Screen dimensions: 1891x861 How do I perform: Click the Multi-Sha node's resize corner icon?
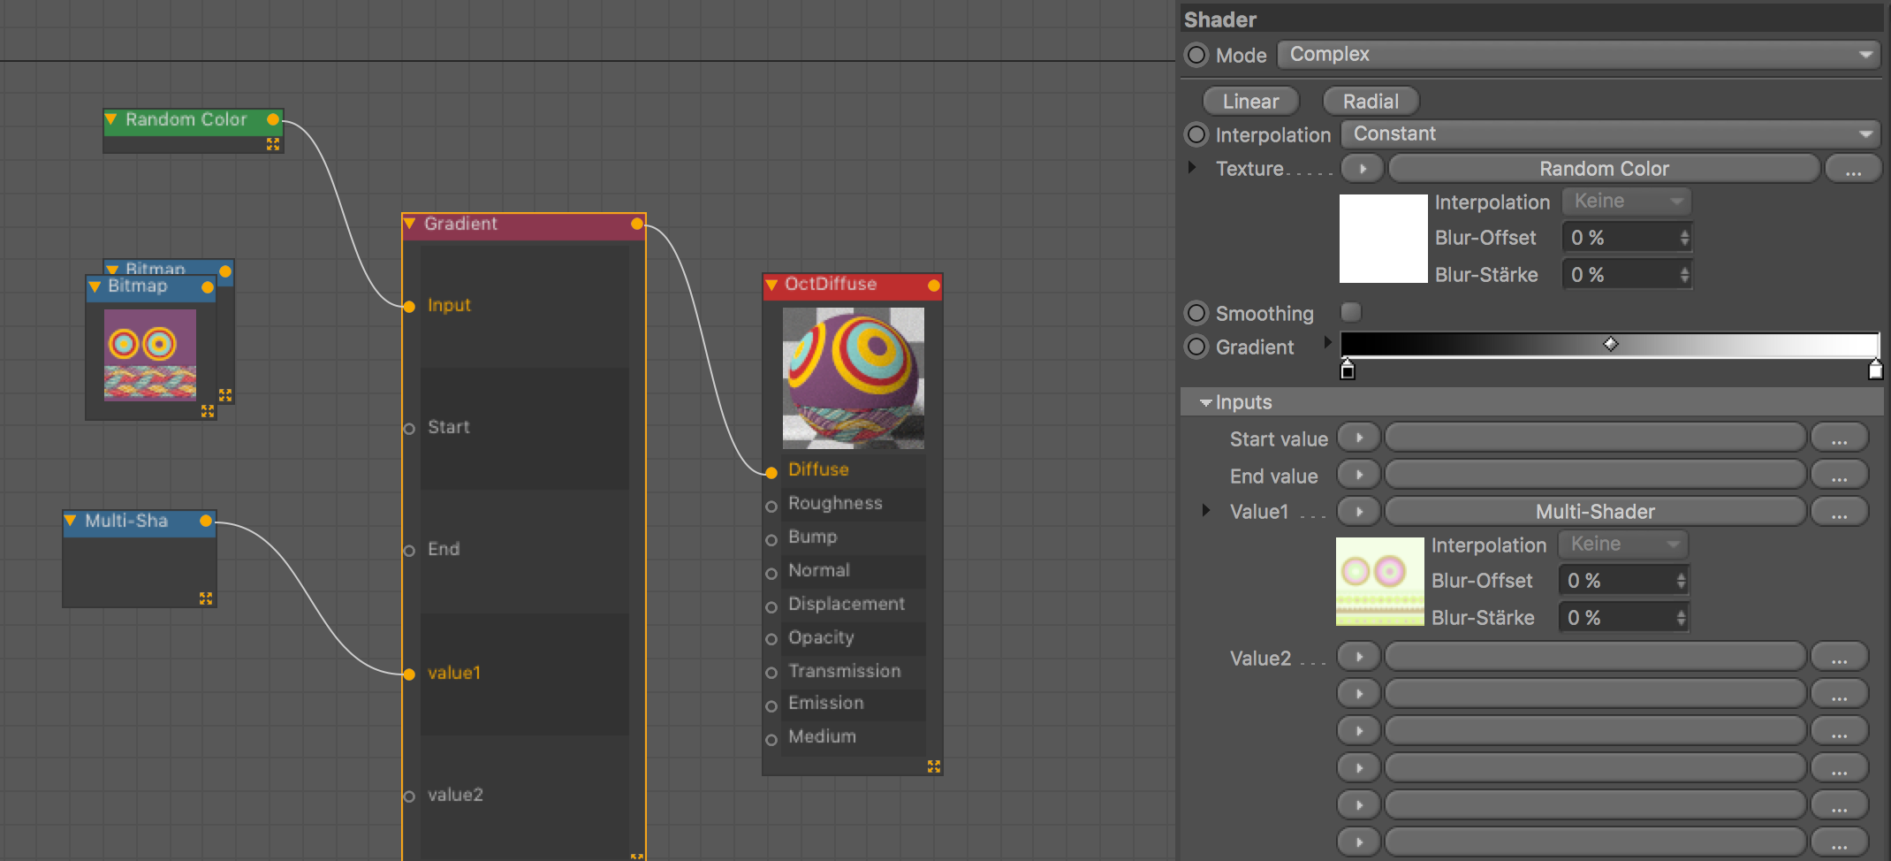click(x=206, y=598)
